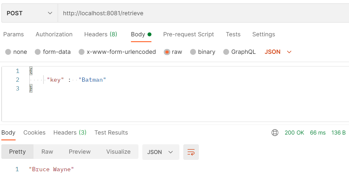Click the "Bruce Wayne" response text
Screen dimensions: 349x190
pyautogui.click(x=51, y=169)
